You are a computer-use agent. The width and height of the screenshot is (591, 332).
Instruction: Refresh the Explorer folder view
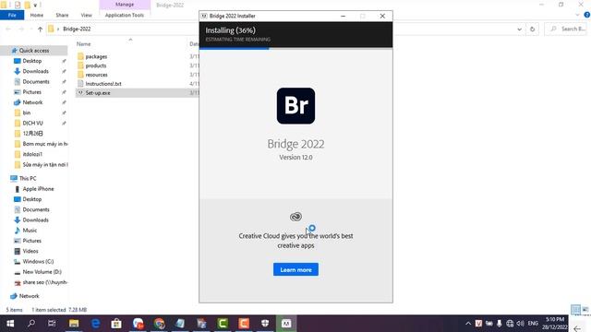point(532,29)
